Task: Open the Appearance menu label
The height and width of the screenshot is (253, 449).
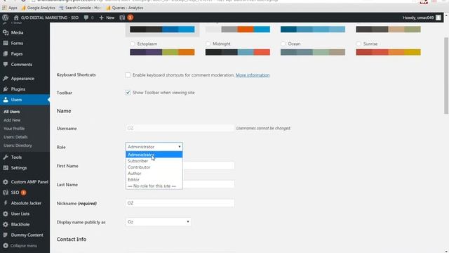Action: click(22, 78)
